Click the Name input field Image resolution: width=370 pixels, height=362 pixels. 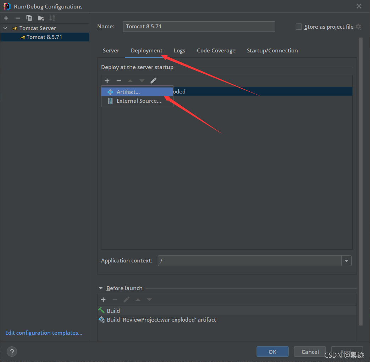[199, 27]
